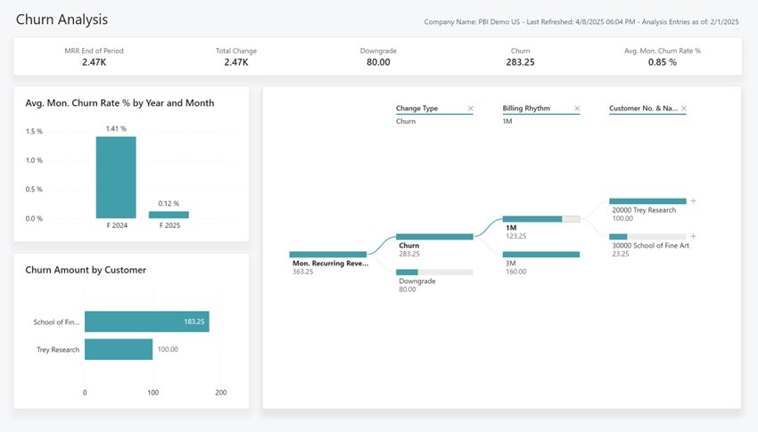Click the 160.00 value under 3M node
Screen dimensions: 758x432
coord(515,272)
